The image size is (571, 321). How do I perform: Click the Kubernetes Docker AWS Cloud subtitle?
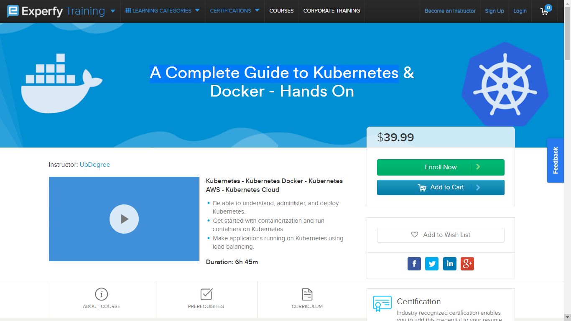[x=274, y=185]
